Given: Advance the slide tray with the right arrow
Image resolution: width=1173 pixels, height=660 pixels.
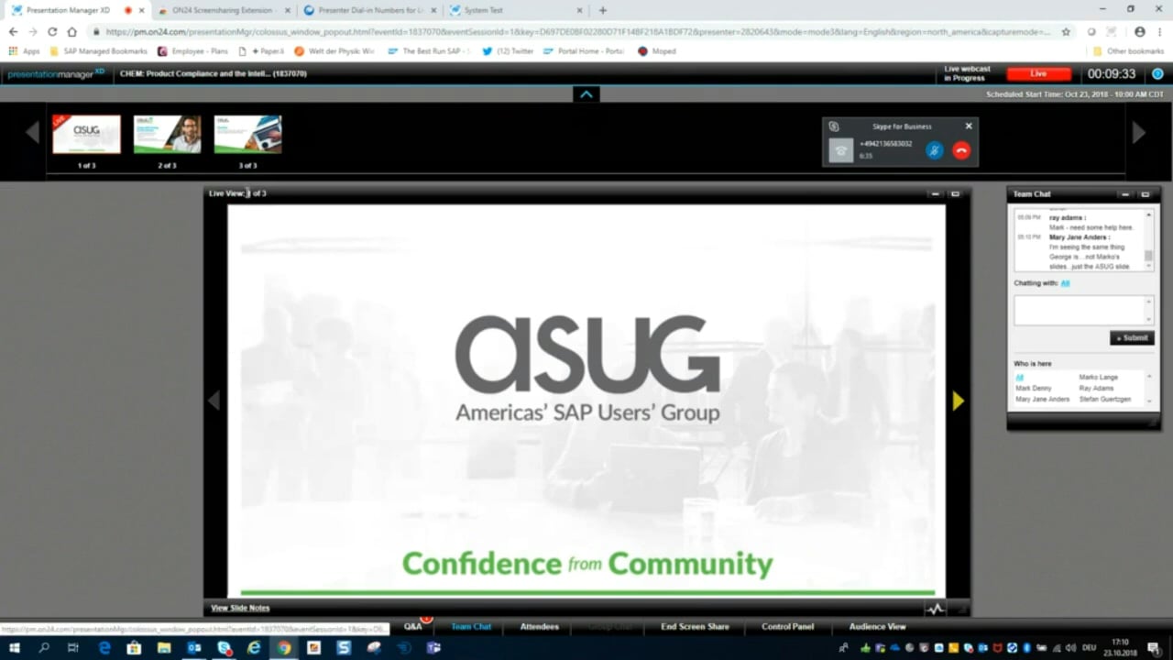Looking at the screenshot, I should point(1138,133).
